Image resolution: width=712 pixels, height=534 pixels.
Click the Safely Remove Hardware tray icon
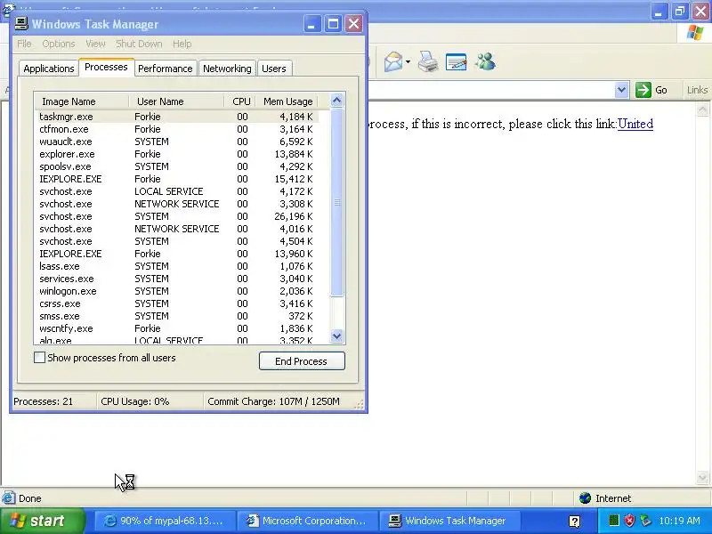645,521
